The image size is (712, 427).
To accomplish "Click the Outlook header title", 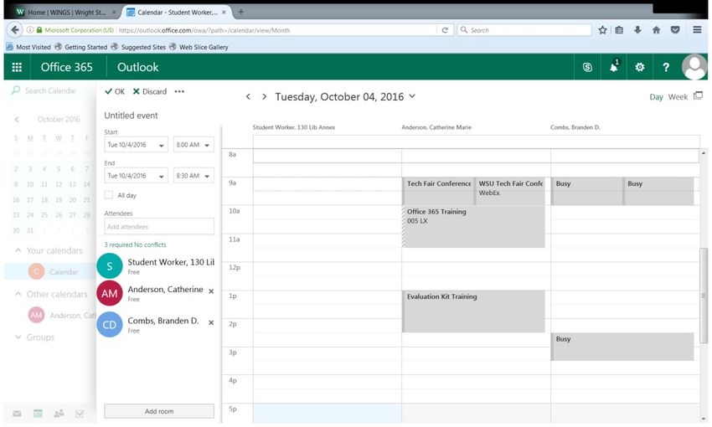I will click(x=138, y=67).
